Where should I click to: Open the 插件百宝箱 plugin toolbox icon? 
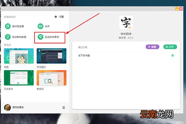click(x=8, y=26)
